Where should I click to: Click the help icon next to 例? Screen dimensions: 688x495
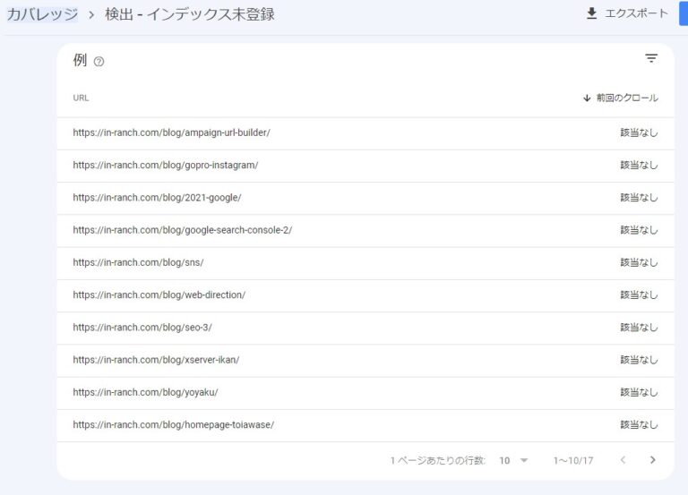pyautogui.click(x=99, y=62)
